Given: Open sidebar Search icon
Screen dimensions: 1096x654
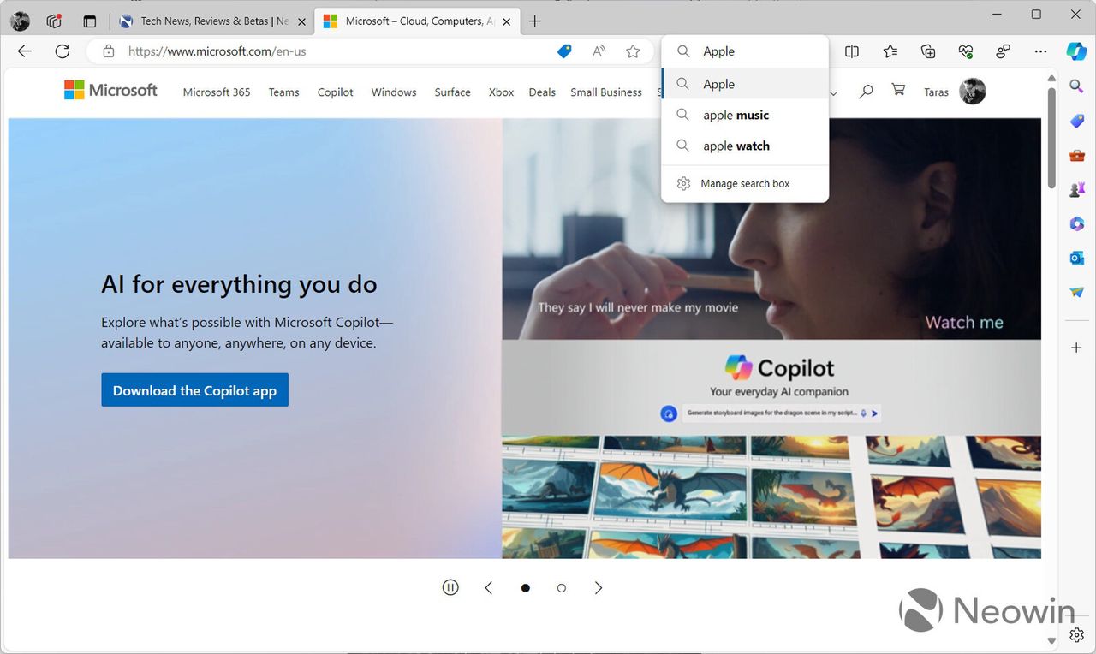Looking at the screenshot, I should coord(1077,86).
